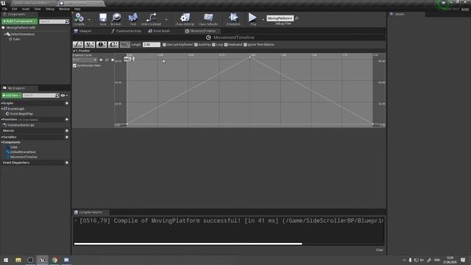Open External Curve asset dropdown
Viewport: 471px width, 265px height.
(85, 60)
